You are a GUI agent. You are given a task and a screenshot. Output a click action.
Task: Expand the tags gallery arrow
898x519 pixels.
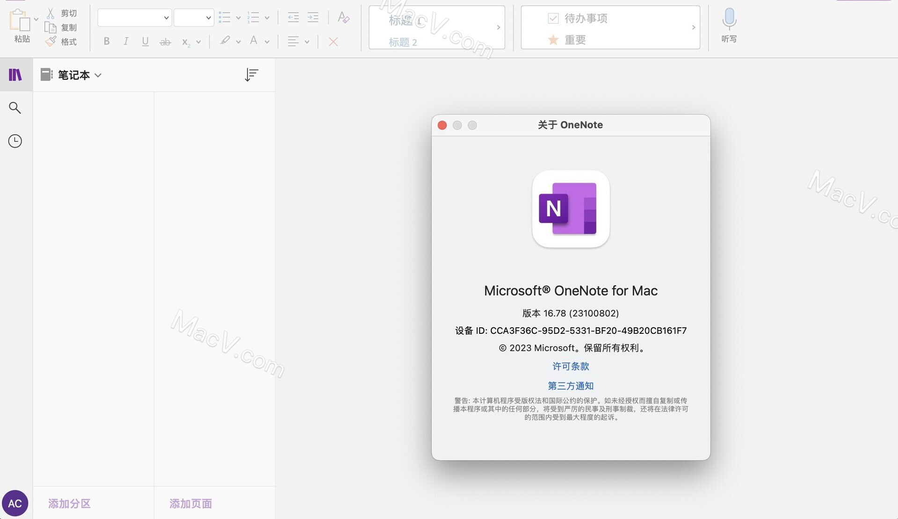coord(694,27)
